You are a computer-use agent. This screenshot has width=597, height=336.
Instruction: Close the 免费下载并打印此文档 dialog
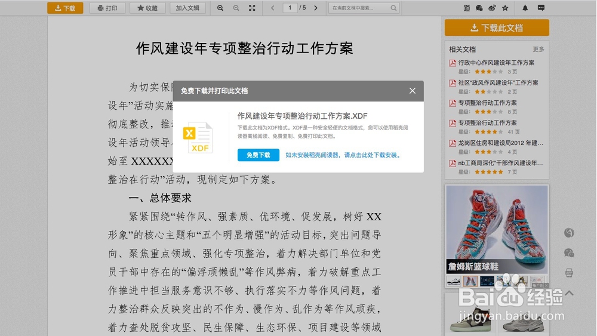(413, 91)
